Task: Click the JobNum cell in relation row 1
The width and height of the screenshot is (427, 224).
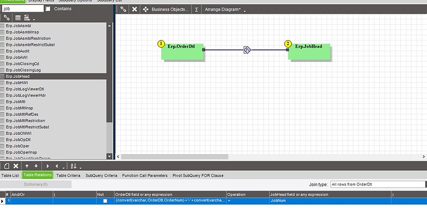Action: (330, 200)
